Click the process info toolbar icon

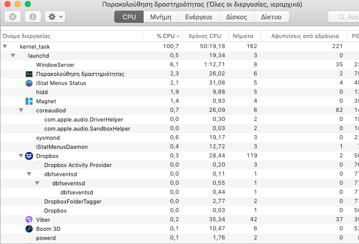(x=33, y=17)
